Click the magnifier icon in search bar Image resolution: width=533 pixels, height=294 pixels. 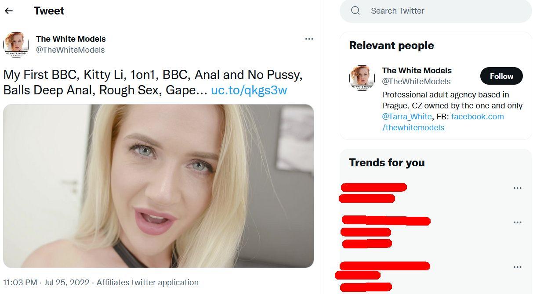click(355, 11)
